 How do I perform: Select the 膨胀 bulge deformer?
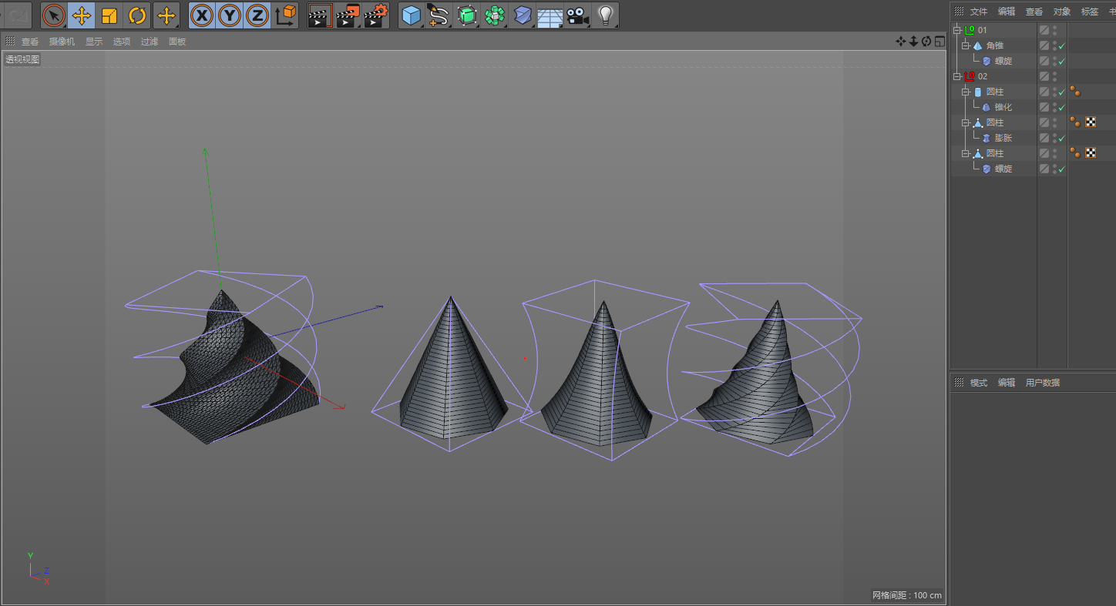pos(1003,138)
